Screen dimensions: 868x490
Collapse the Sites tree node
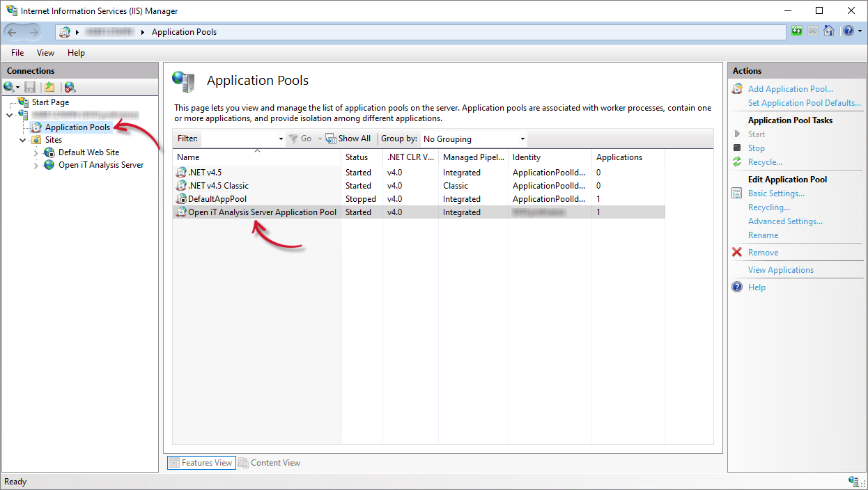22,139
